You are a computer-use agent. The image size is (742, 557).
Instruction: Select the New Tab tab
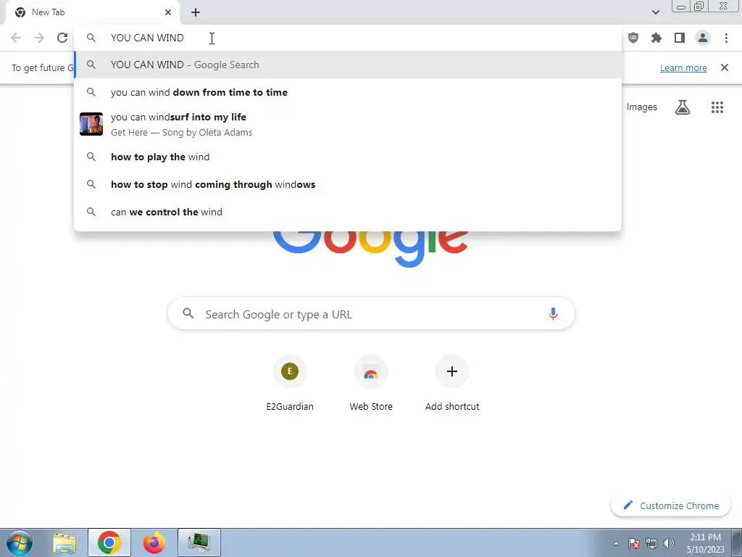(92, 12)
